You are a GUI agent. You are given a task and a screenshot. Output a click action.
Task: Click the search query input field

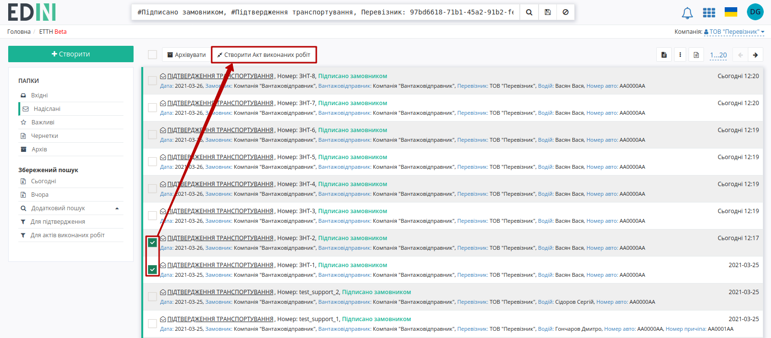point(325,12)
